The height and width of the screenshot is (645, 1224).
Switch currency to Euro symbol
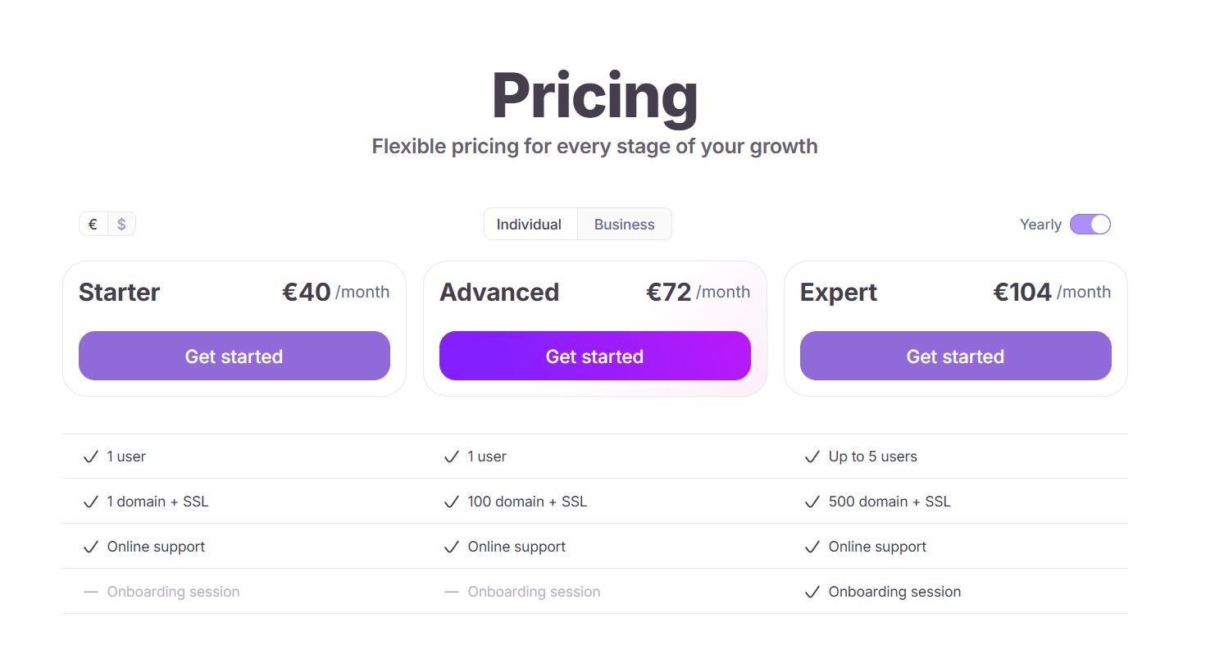(93, 224)
